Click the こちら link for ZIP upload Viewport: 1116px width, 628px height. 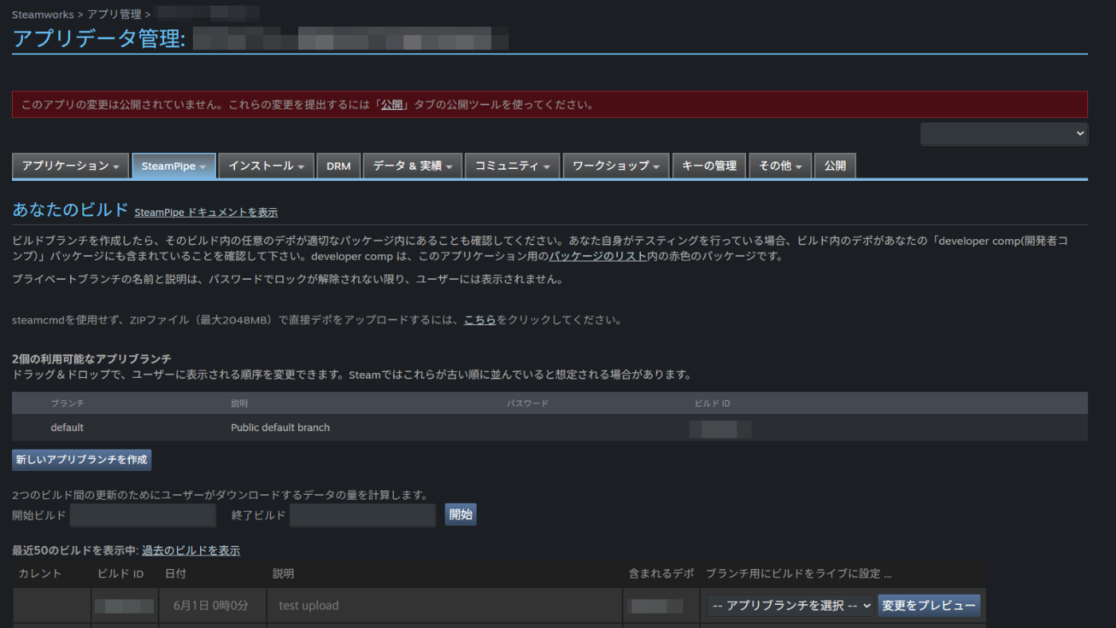[480, 320]
